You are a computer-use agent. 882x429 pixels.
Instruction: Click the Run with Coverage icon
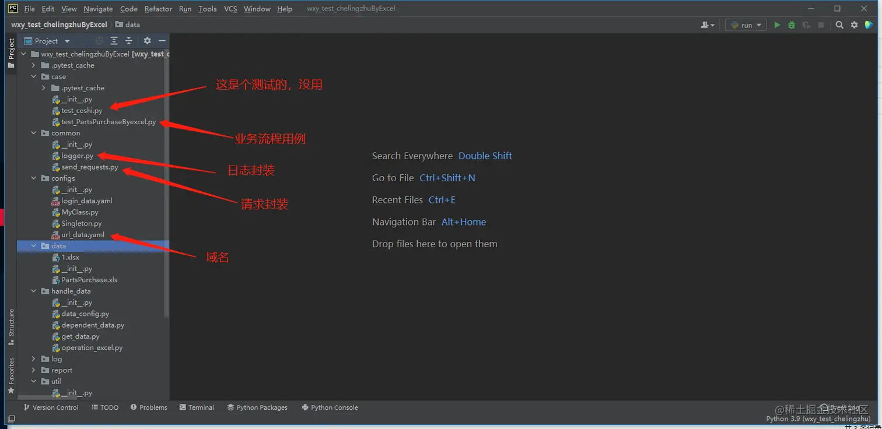806,25
